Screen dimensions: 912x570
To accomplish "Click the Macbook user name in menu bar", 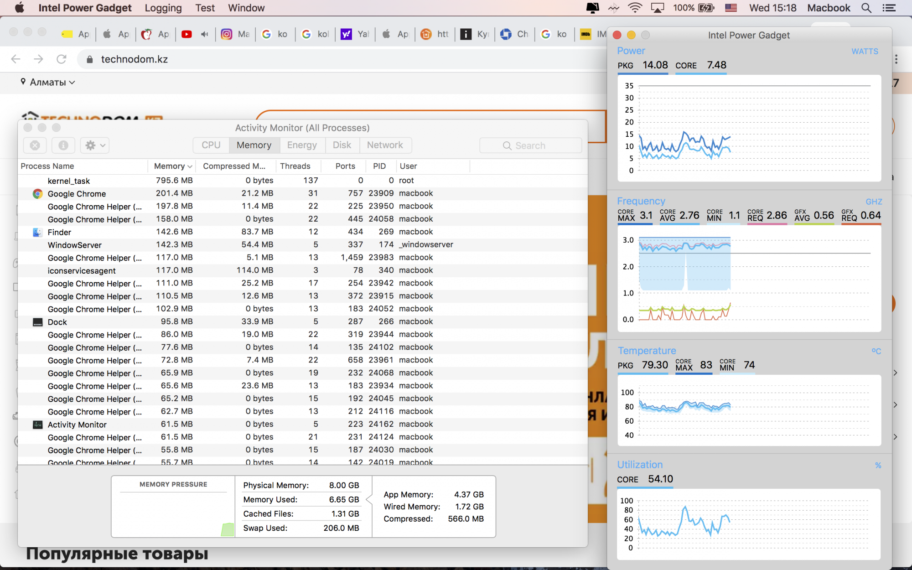I will pos(829,8).
